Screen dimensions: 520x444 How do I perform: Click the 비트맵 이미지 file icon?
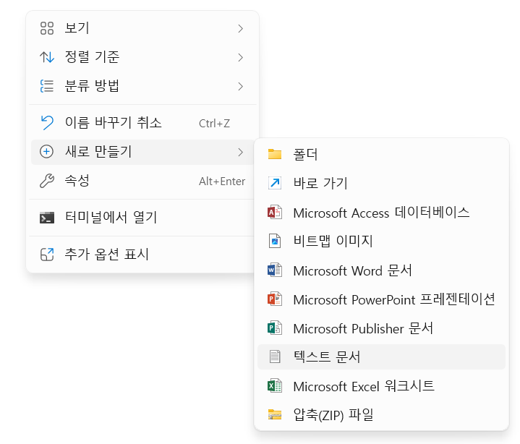pos(275,241)
